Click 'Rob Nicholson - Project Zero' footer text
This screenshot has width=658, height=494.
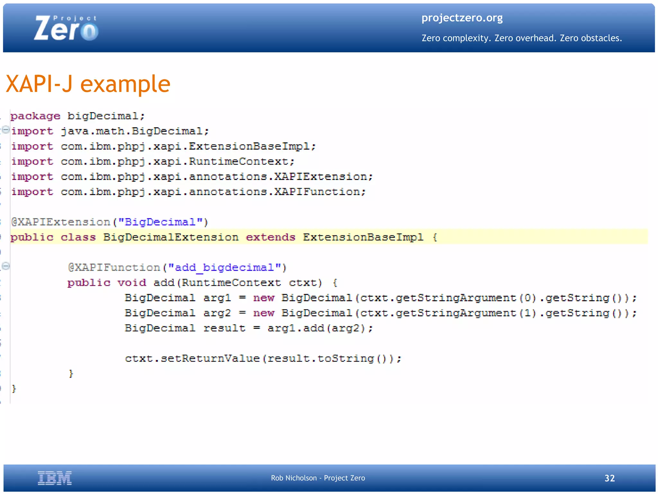(x=318, y=478)
